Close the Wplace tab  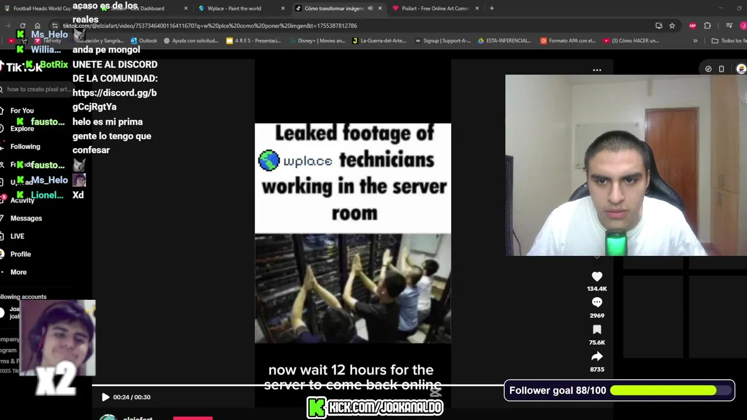pyautogui.click(x=283, y=8)
